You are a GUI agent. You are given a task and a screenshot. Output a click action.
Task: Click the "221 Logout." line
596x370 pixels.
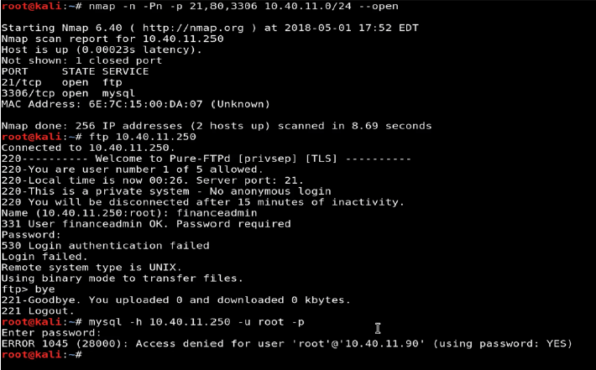click(38, 311)
